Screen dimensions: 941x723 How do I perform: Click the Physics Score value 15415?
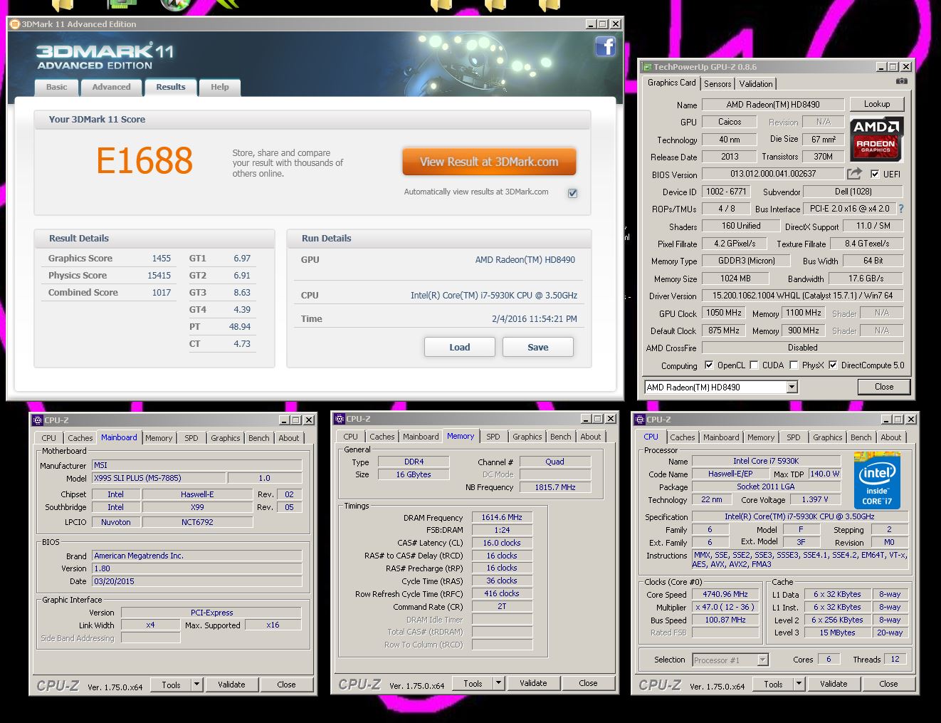pyautogui.click(x=159, y=276)
